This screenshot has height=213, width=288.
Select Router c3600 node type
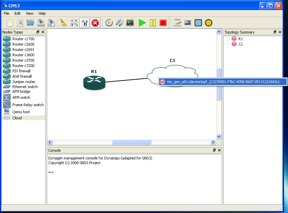[23, 55]
